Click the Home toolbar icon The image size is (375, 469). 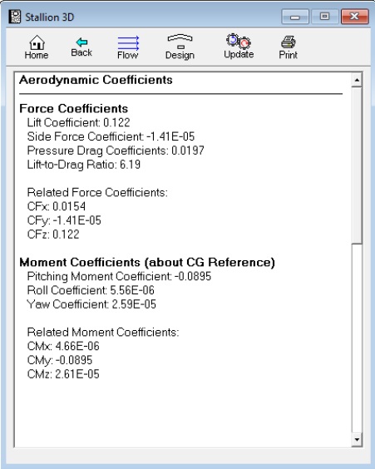37,47
